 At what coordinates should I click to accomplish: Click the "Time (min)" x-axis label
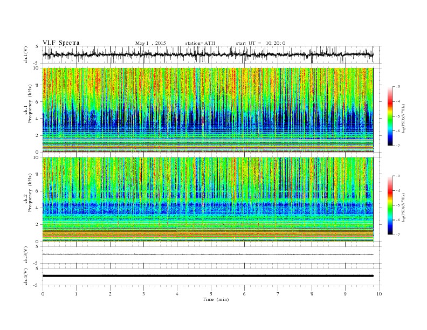point(216,299)
